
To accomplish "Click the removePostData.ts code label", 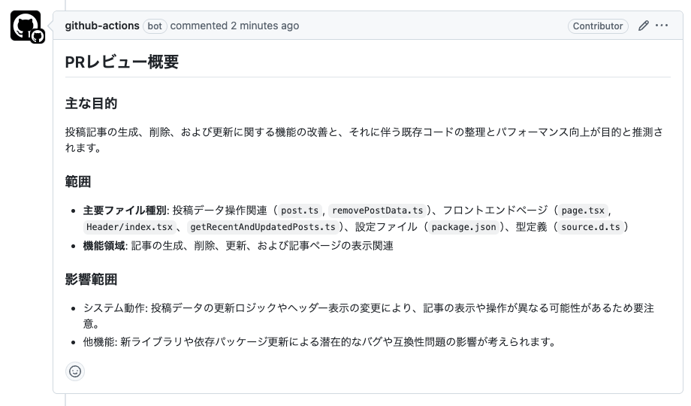I will [x=378, y=211].
